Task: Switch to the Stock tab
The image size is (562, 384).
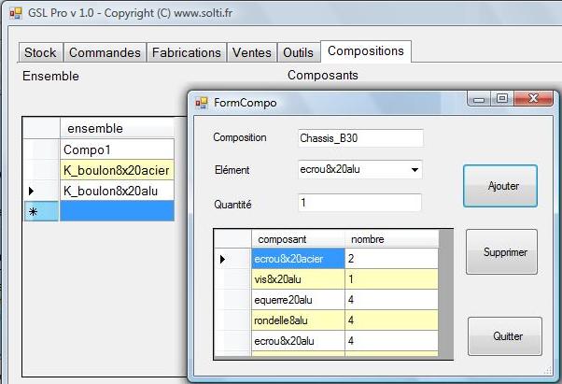Action: (40, 52)
